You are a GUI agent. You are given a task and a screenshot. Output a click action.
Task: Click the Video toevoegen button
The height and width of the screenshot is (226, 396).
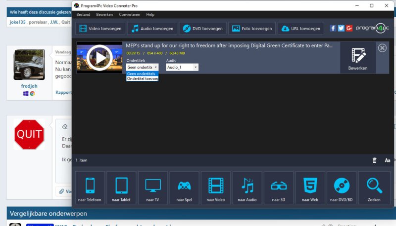pyautogui.click(x=100, y=29)
